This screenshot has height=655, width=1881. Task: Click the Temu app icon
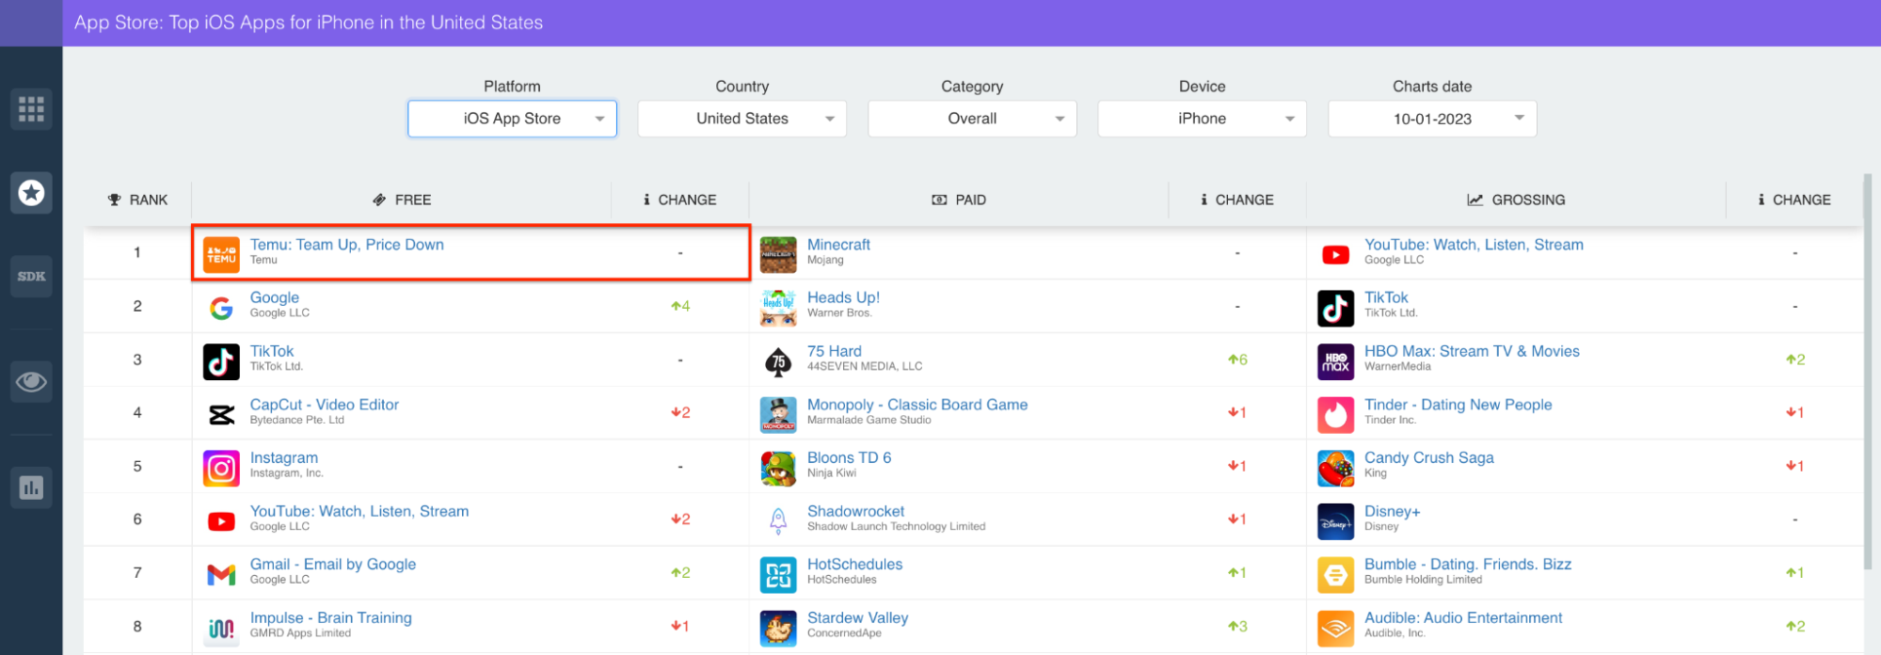point(221,254)
